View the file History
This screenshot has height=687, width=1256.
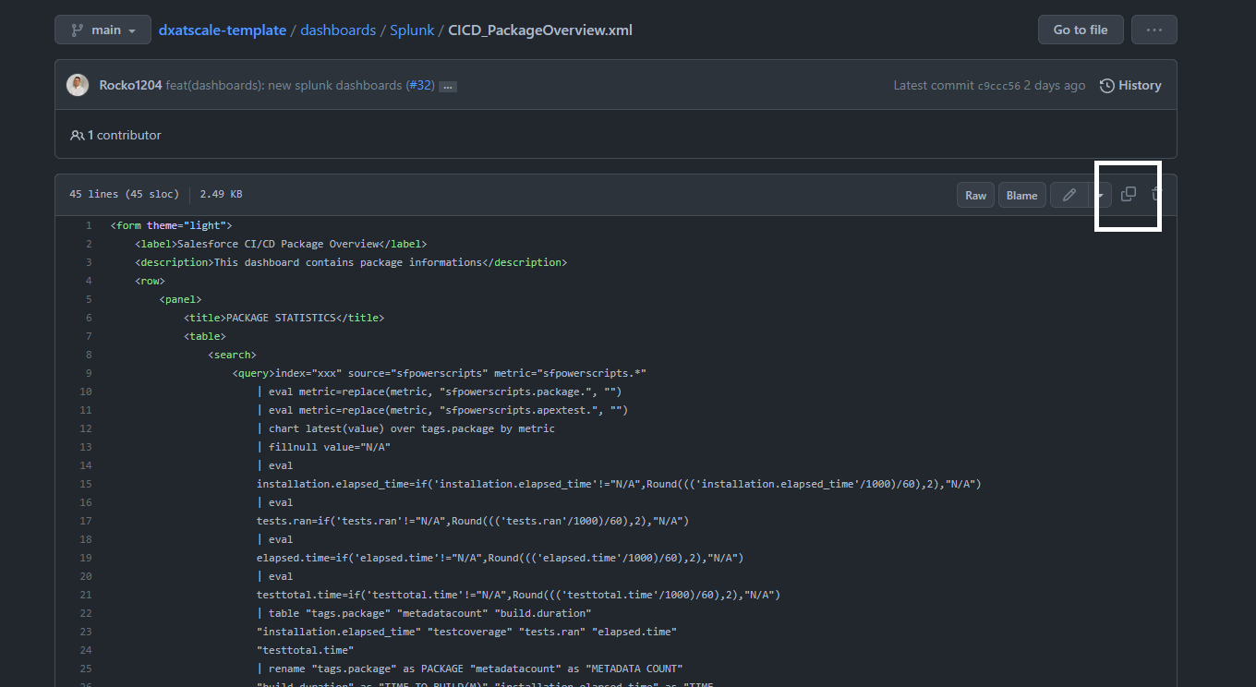[1130, 85]
